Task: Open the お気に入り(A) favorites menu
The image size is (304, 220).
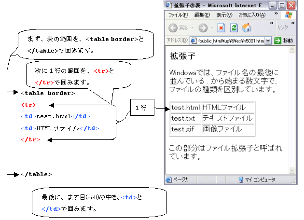Action: pyautogui.click(x=251, y=15)
